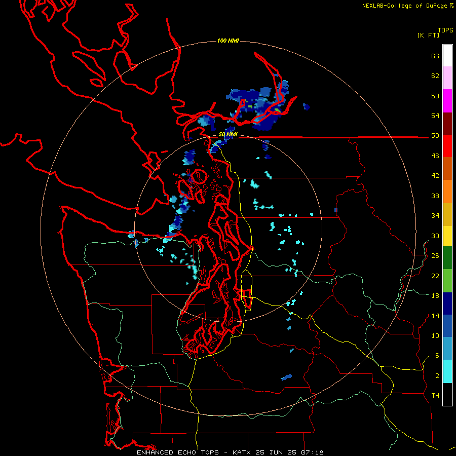Click the '54' legend value
Image resolution: width=456 pixels, height=456 pixels.
tap(435, 116)
